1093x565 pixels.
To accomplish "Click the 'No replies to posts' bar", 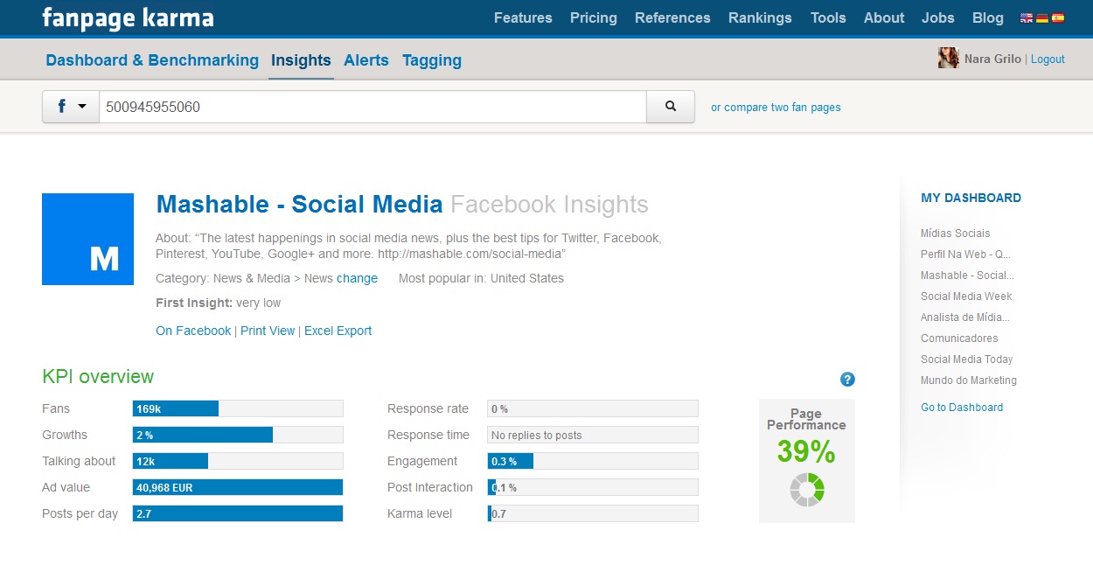I will (593, 435).
